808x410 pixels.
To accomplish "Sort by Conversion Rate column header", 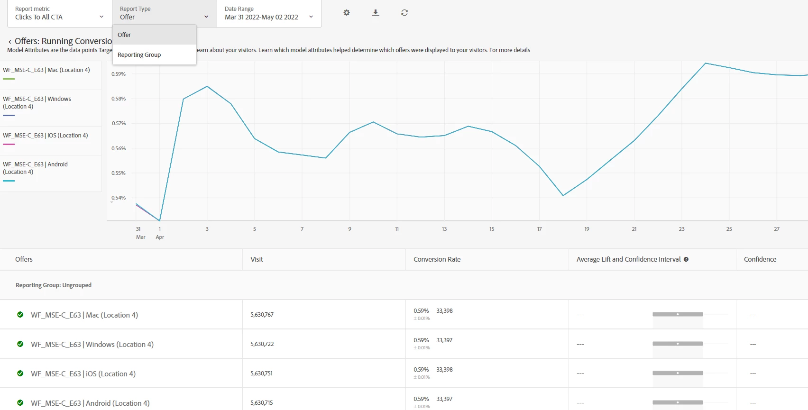I will [x=437, y=259].
